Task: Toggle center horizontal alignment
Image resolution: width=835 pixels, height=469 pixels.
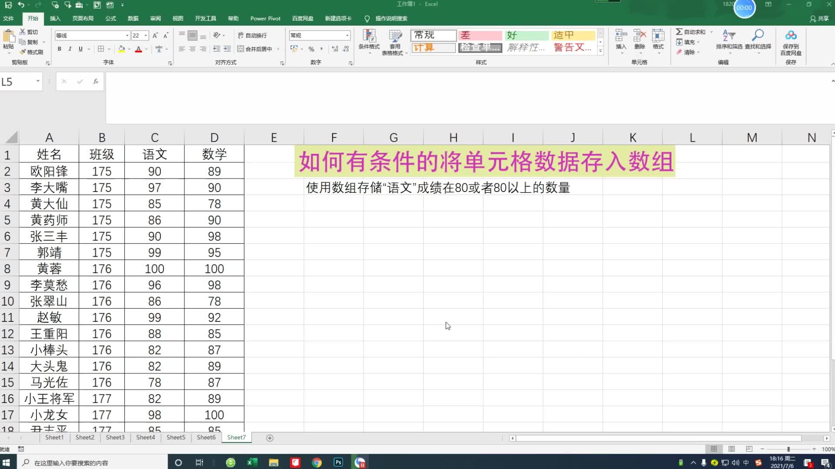Action: [192, 49]
